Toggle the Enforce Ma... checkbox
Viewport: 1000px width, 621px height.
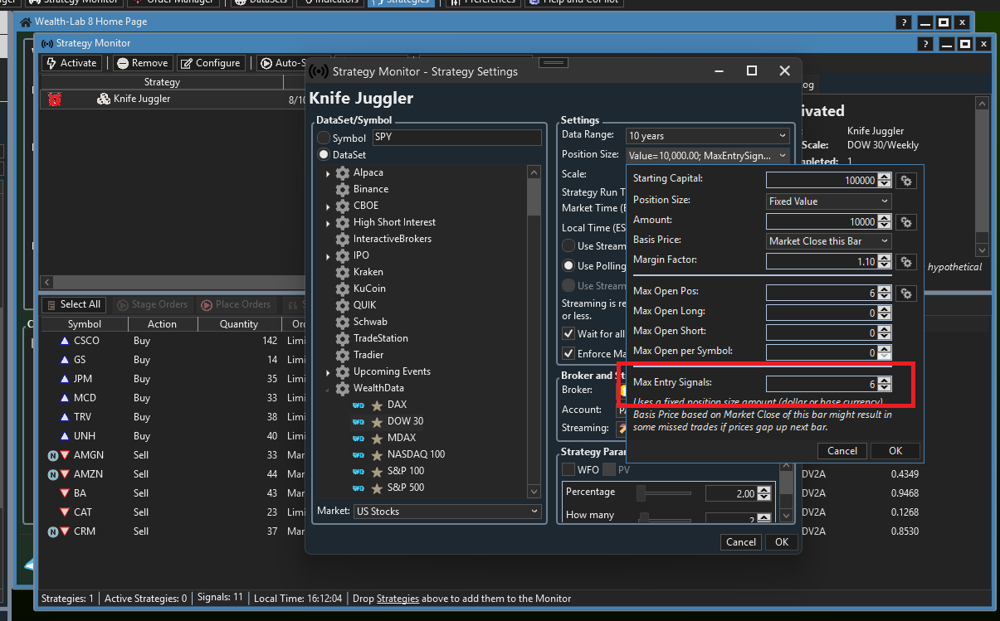[568, 353]
